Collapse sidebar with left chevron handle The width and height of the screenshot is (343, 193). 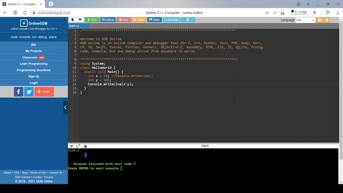click(x=65, y=107)
